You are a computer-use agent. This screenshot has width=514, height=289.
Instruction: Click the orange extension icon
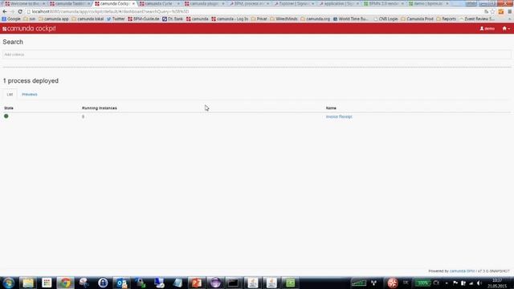click(x=501, y=11)
